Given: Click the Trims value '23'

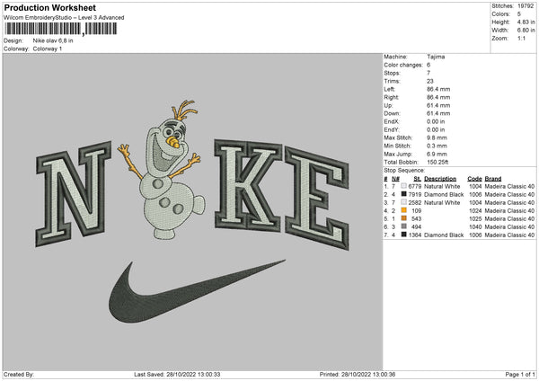Looking at the screenshot, I should click(x=430, y=81).
